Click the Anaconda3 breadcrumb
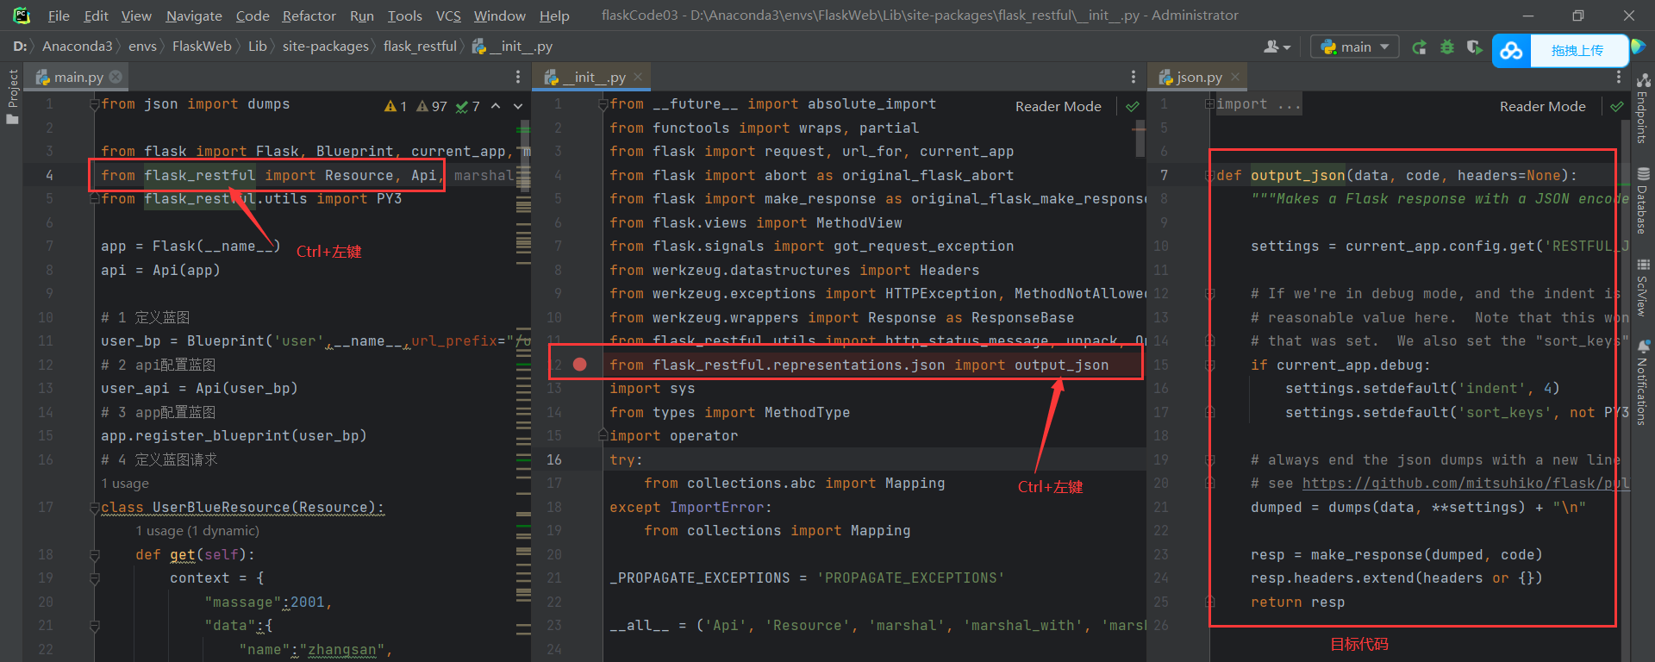 (78, 47)
